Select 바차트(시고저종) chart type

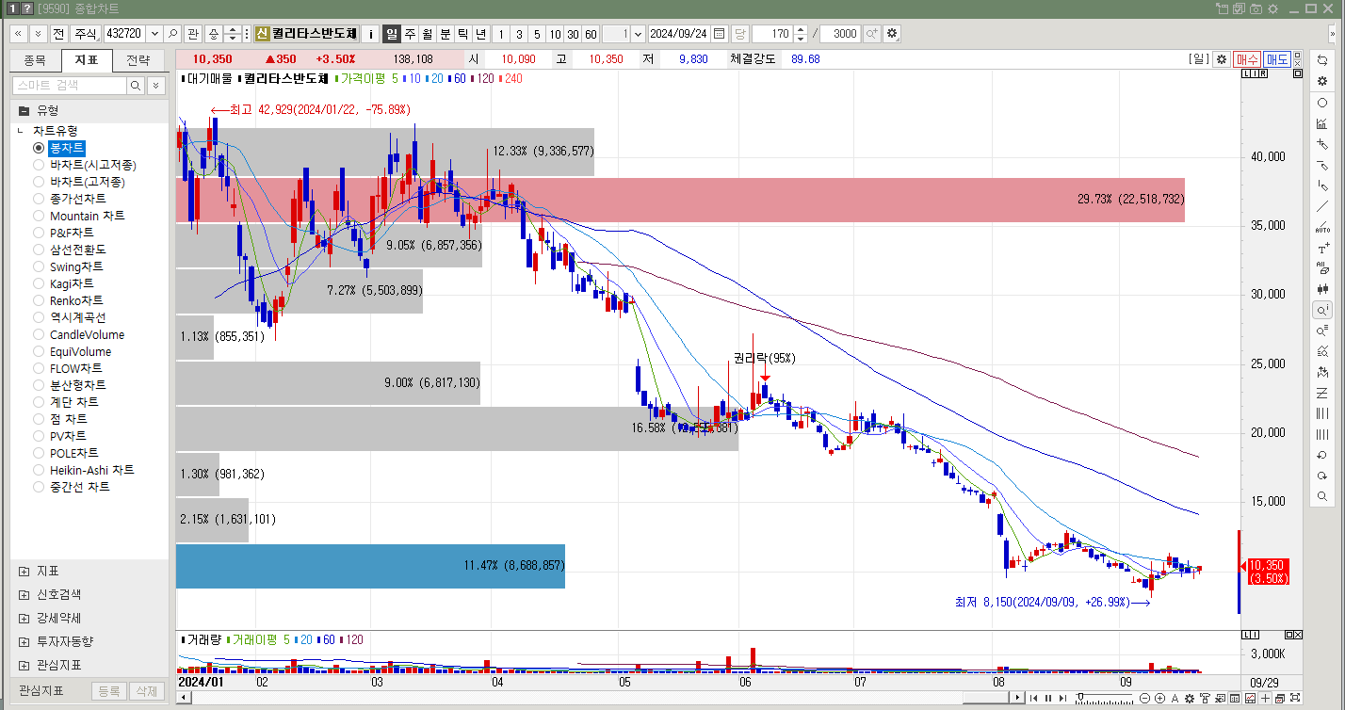click(x=39, y=165)
